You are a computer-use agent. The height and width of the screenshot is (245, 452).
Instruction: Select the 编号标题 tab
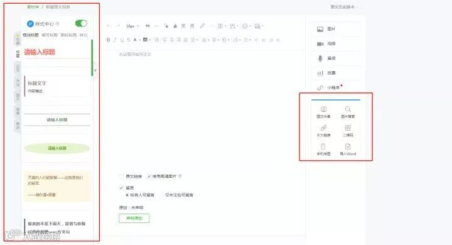point(50,35)
